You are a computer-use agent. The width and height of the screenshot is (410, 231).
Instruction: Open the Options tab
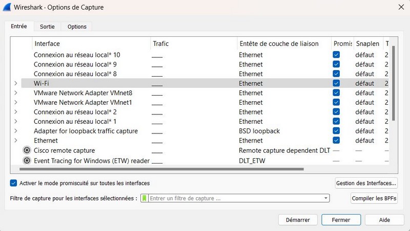click(x=77, y=27)
